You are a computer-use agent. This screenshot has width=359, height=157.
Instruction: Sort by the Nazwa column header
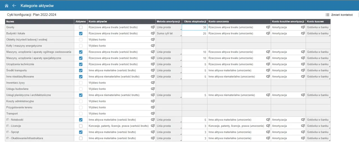point(39,21)
